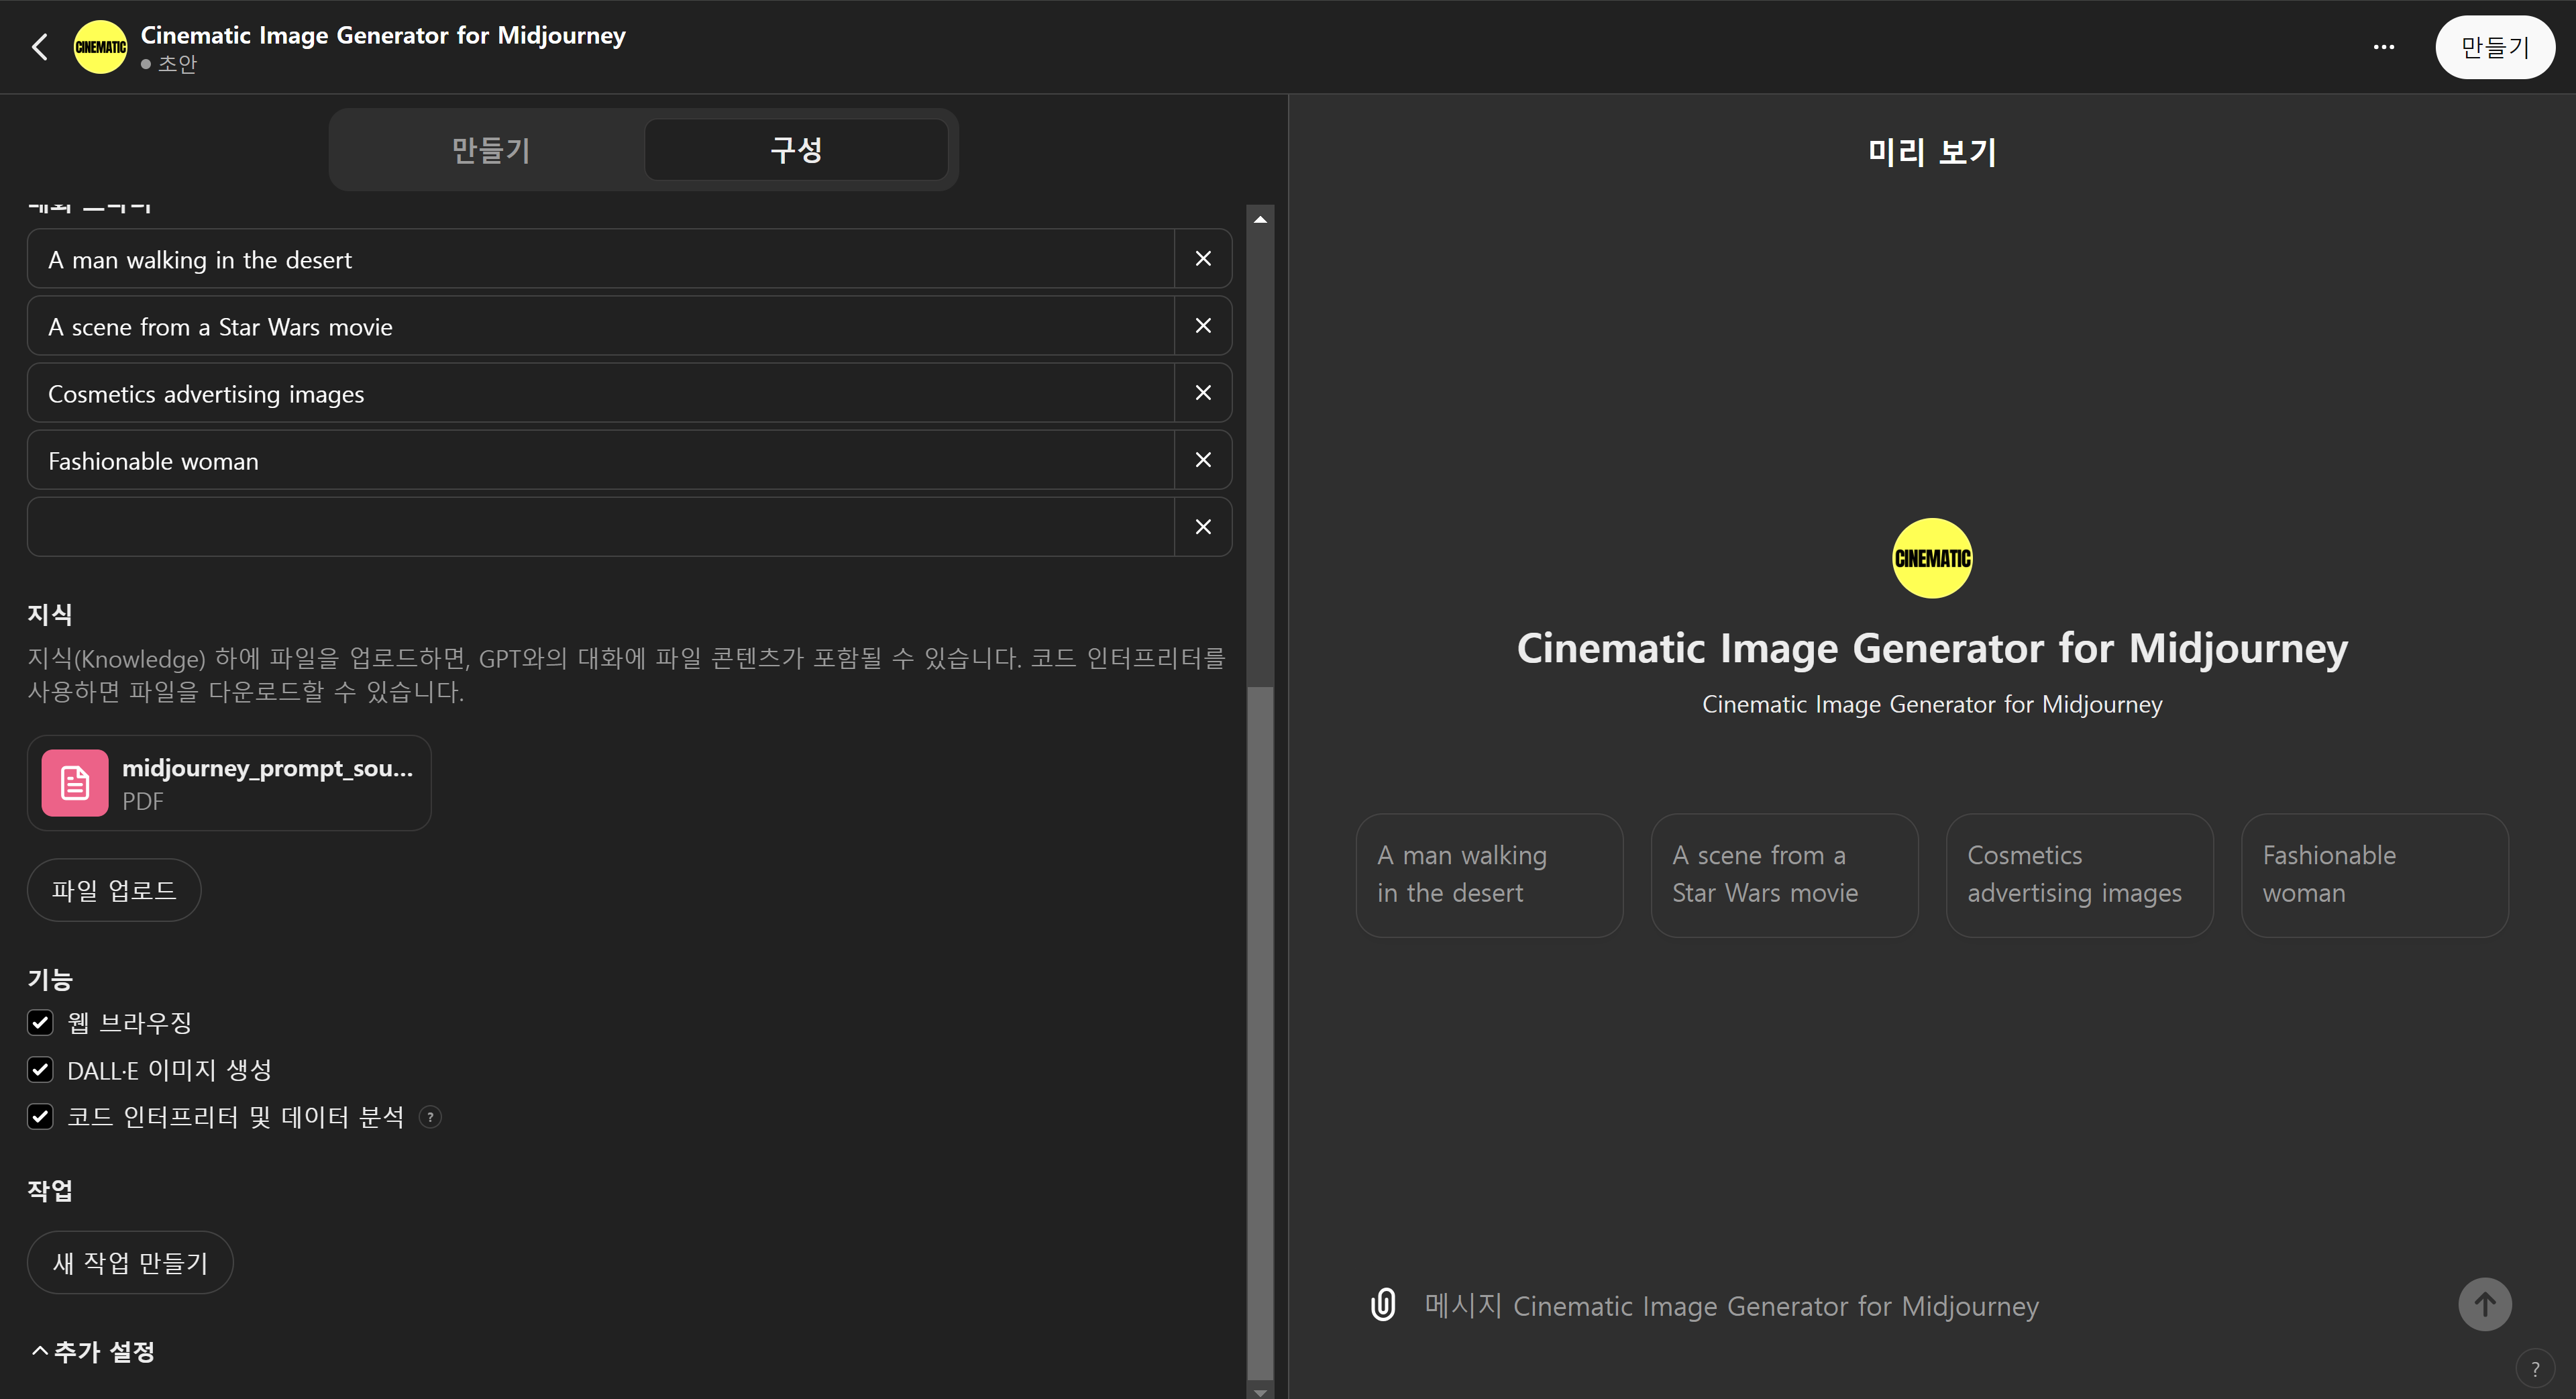
Task: Switch to the 만들기 tab
Action: click(490, 150)
